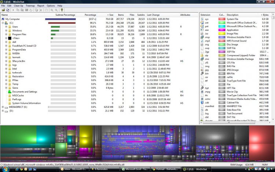Click the Zoom In magnifier toolbar icon

coord(52,10)
